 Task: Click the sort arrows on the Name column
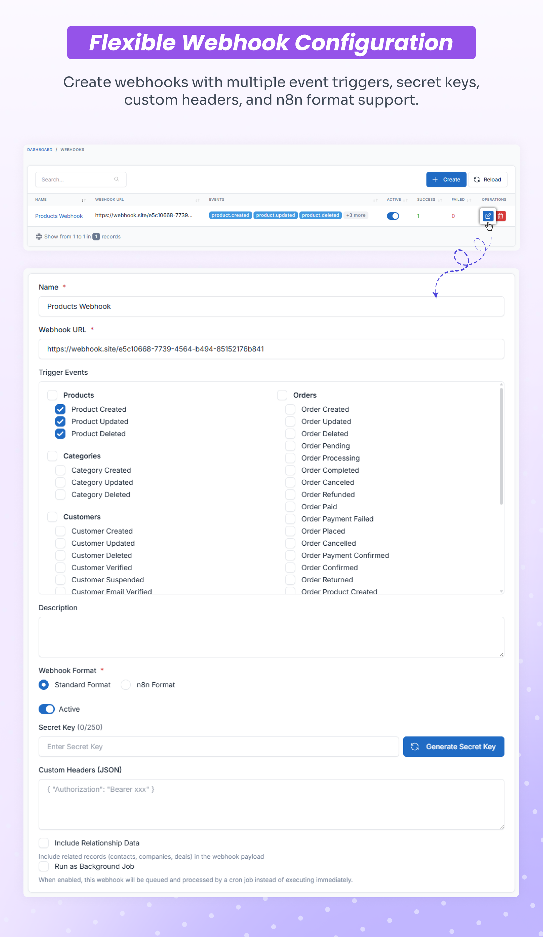tap(83, 200)
